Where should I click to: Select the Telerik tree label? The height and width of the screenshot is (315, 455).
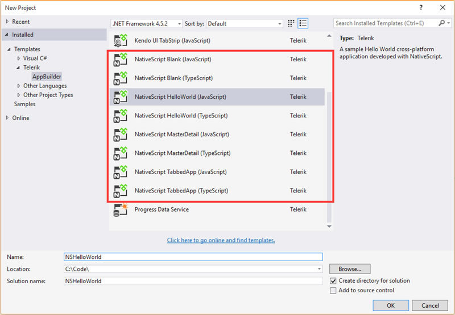[32, 68]
